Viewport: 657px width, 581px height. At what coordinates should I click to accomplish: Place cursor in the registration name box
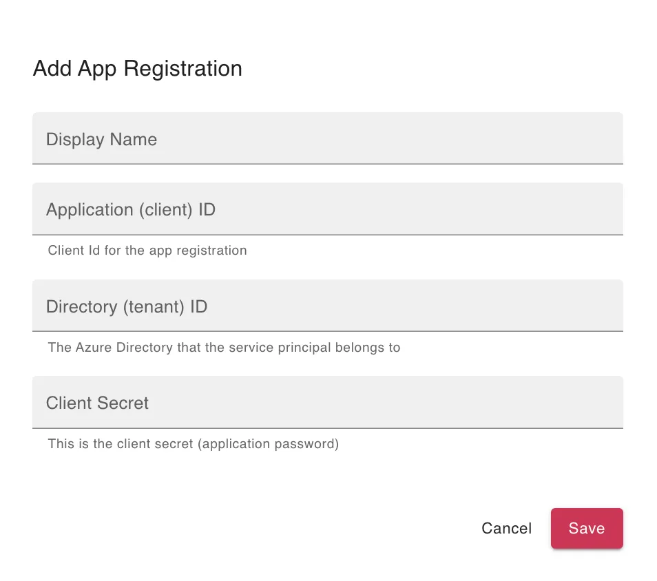(328, 138)
